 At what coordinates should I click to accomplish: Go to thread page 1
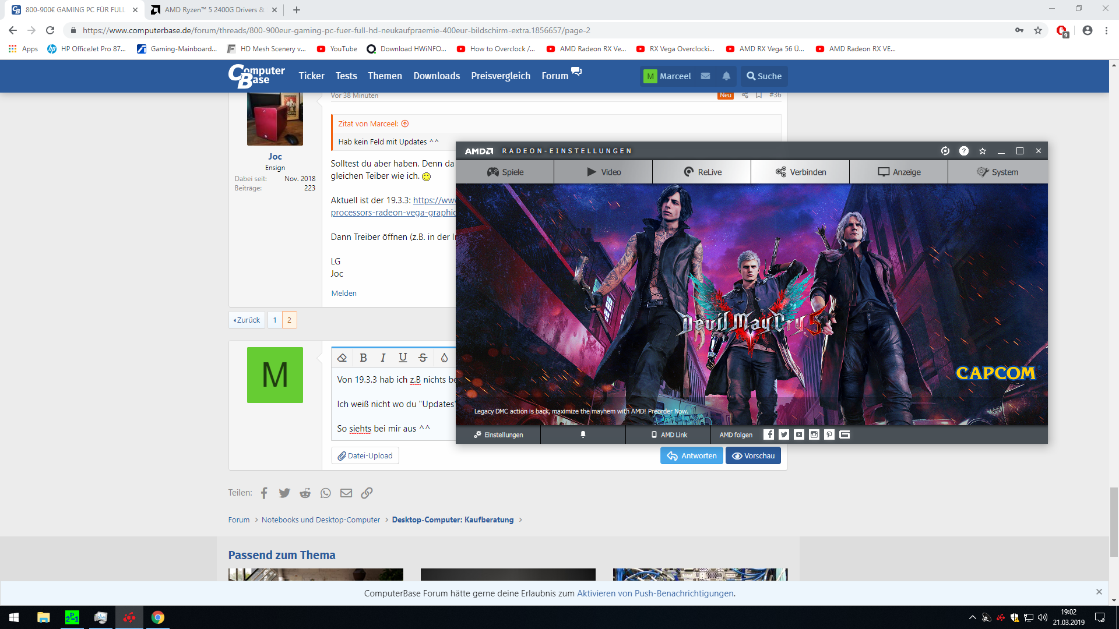[x=275, y=320]
